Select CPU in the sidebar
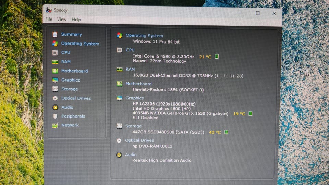329x185 pixels. pyautogui.click(x=66, y=53)
